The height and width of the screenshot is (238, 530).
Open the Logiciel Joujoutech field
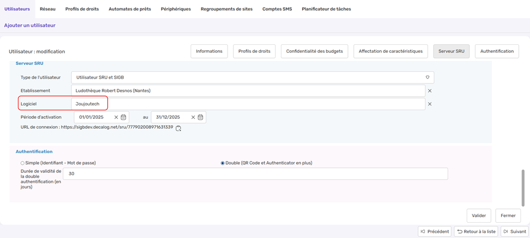[248, 104]
